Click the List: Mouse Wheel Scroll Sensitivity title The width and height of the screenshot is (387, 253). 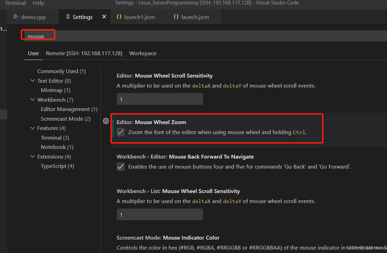[178, 191]
